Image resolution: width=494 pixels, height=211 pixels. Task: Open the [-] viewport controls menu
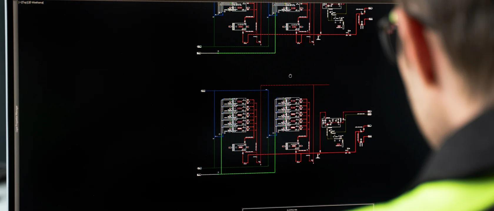(x=20, y=2)
